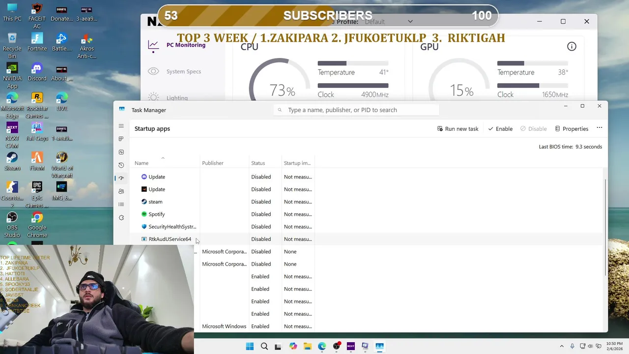Open PC Monitoring section in NZXT CAM
Viewport: 629px width, 354px height.
[186, 45]
